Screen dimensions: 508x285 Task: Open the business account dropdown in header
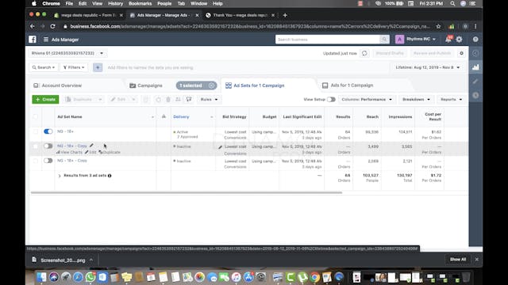click(x=421, y=40)
